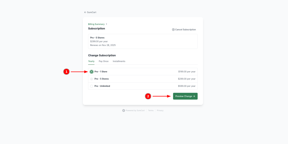Open the Terms footer link

point(151,110)
